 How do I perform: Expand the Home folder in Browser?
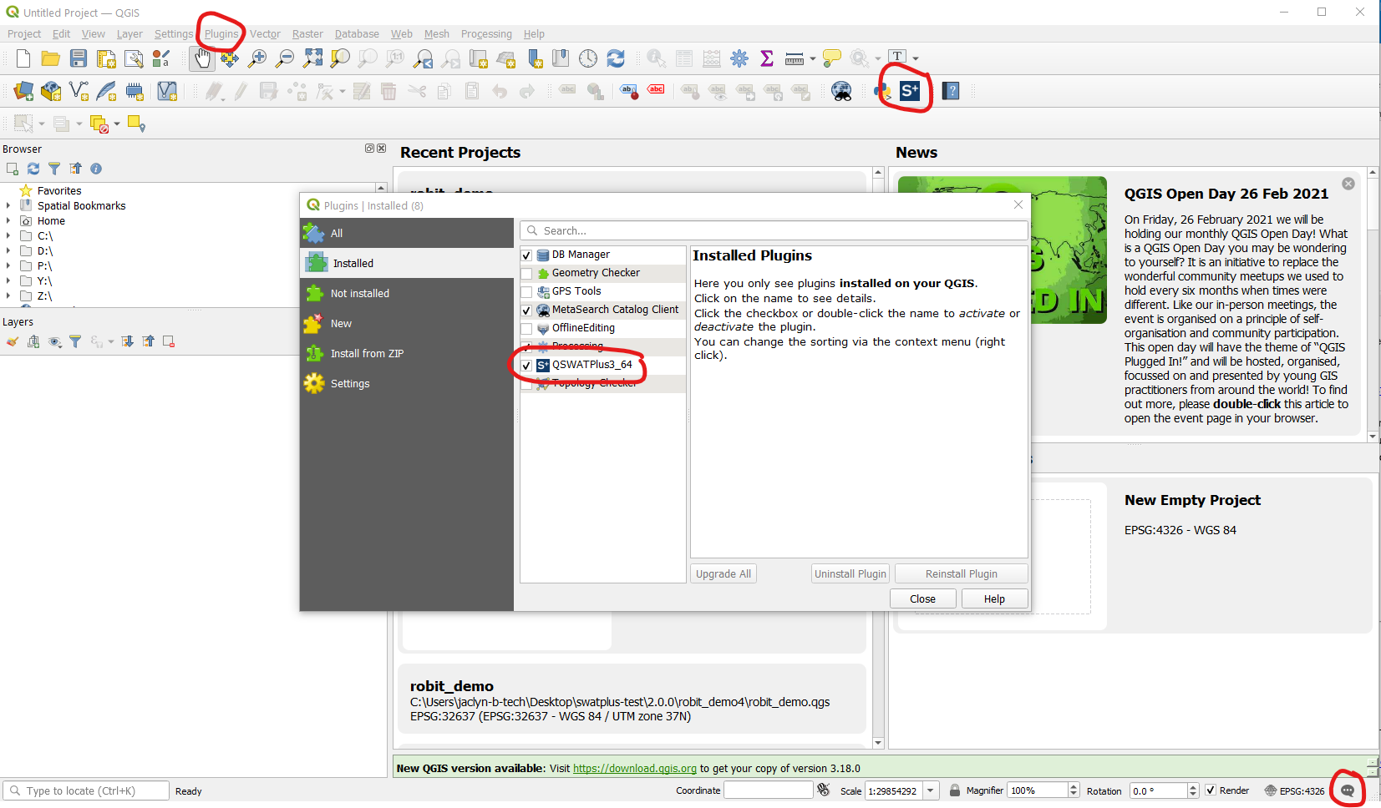8,221
